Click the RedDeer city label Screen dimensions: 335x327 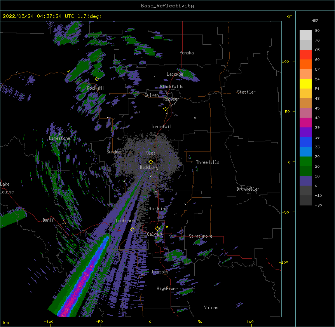[171, 99]
